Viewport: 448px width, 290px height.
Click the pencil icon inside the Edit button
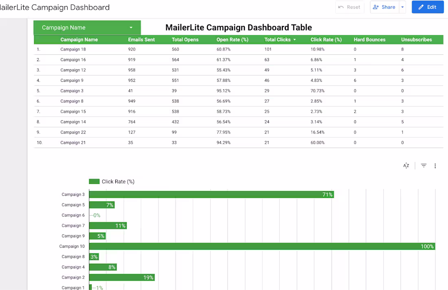pos(421,7)
